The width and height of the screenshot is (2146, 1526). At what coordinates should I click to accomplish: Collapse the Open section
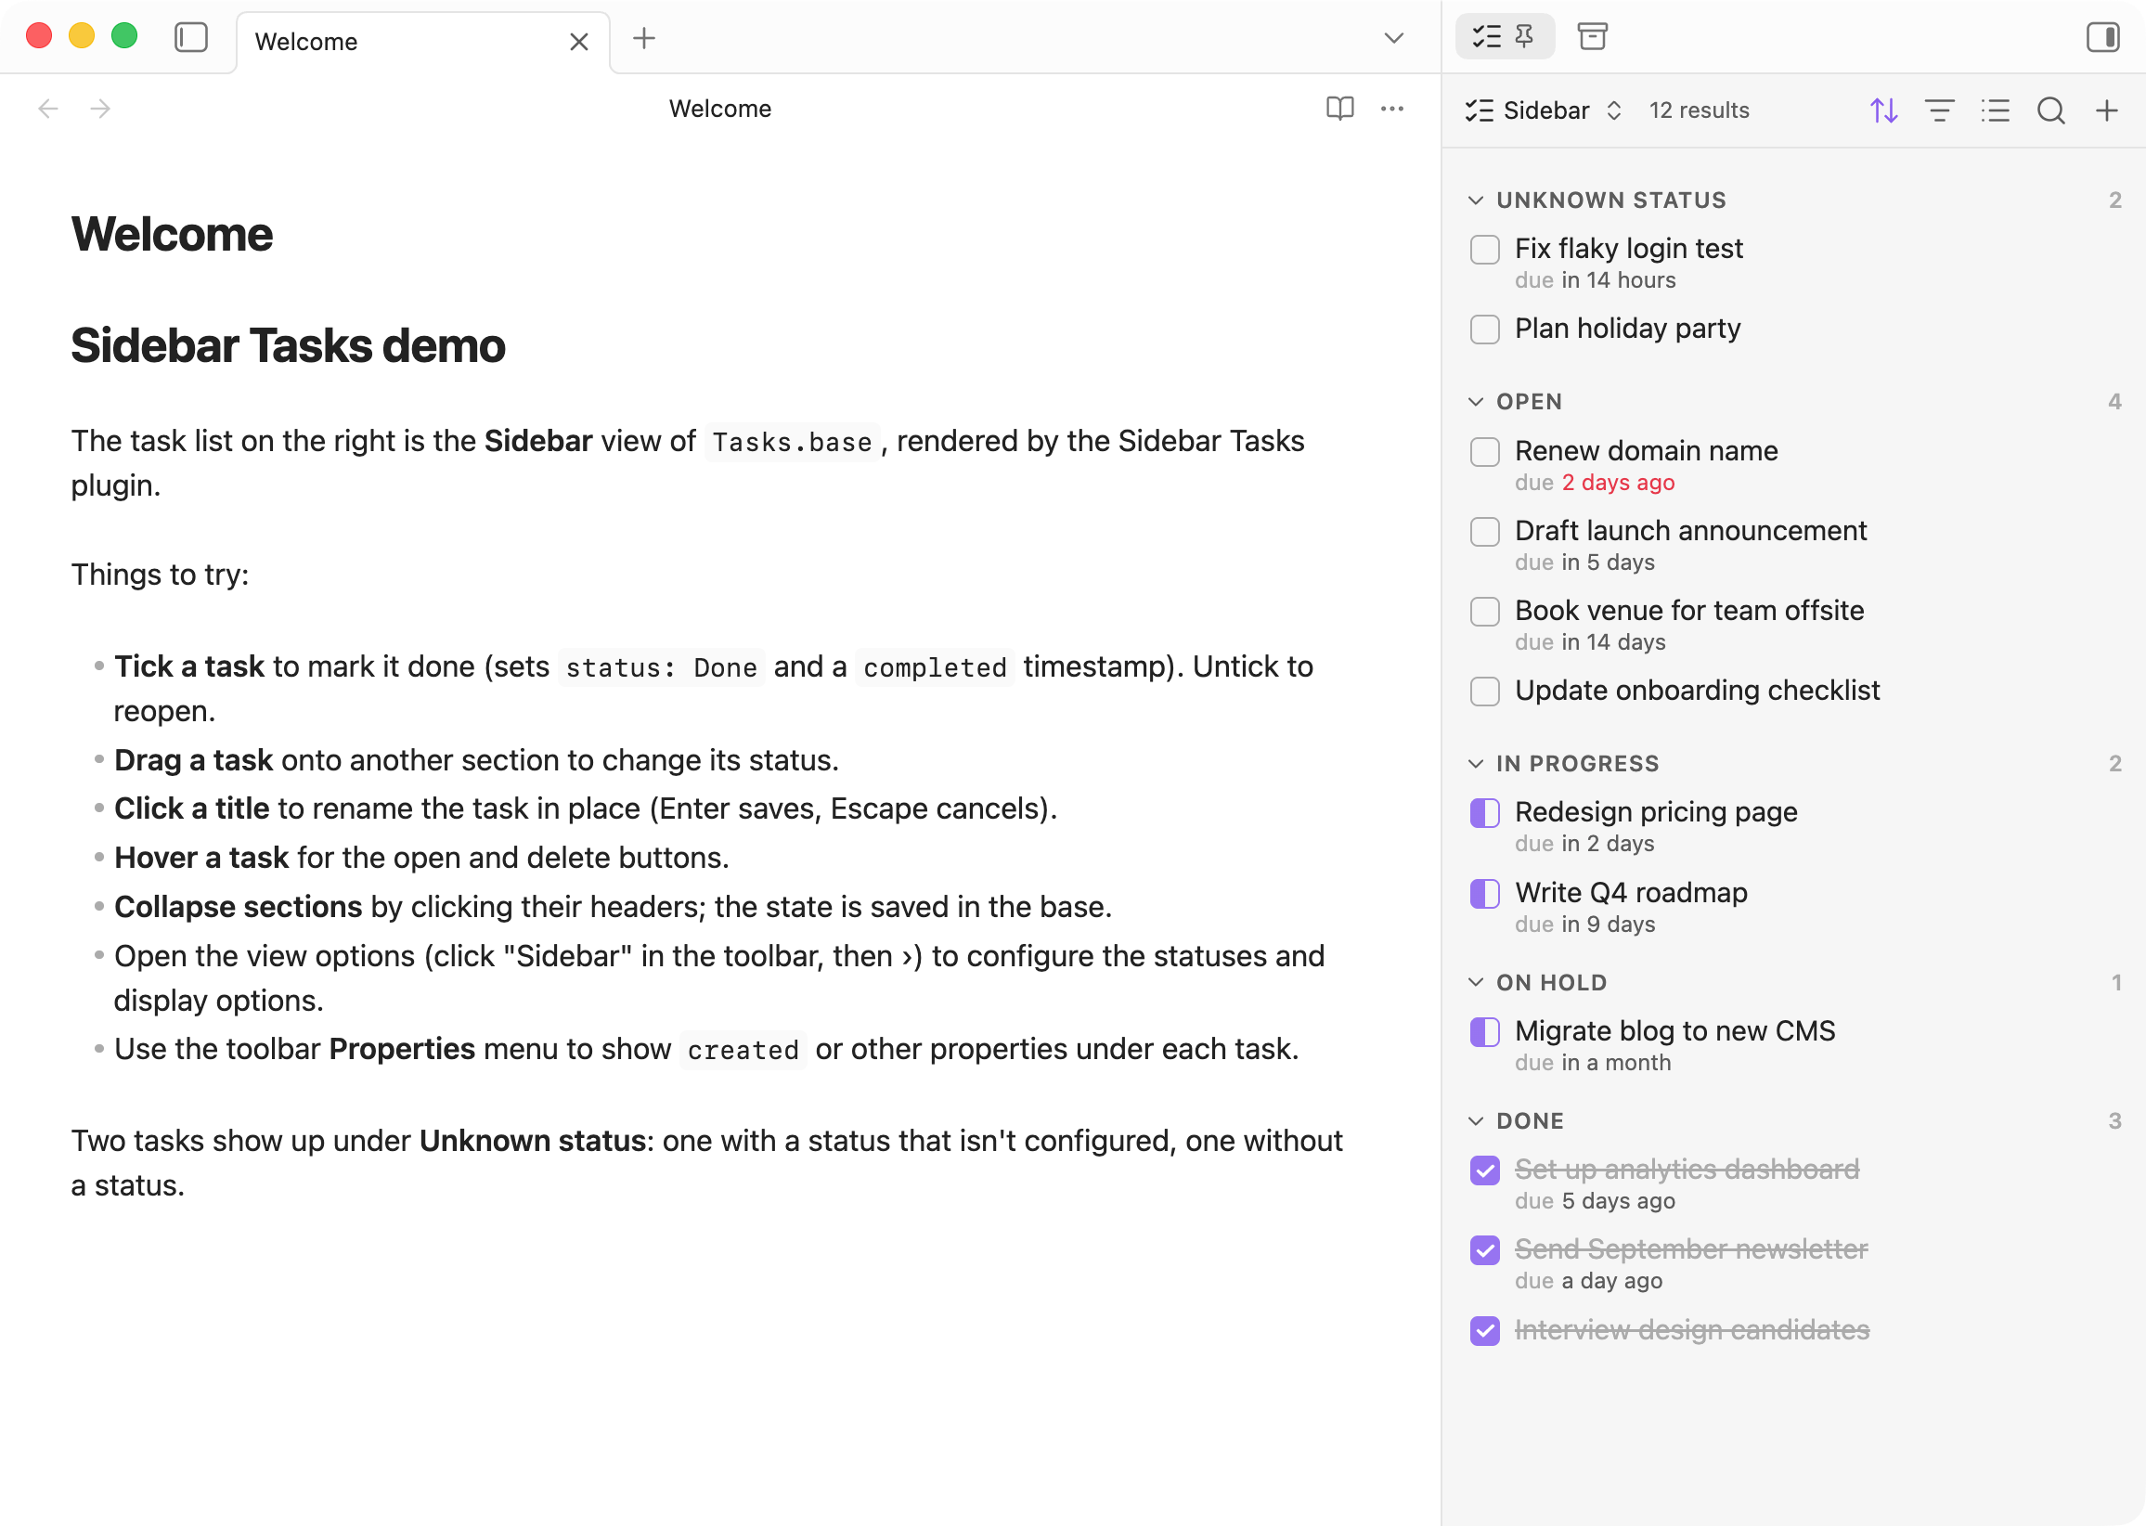coord(1516,402)
